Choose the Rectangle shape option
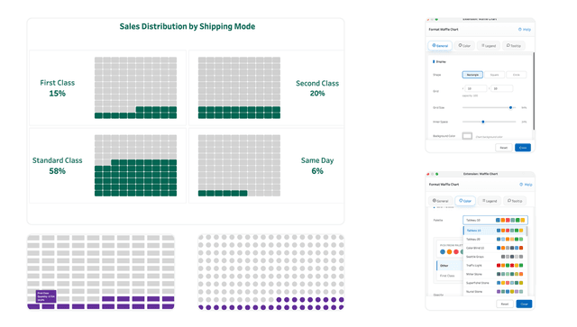Viewport: 577px width, 327px height. [472, 75]
